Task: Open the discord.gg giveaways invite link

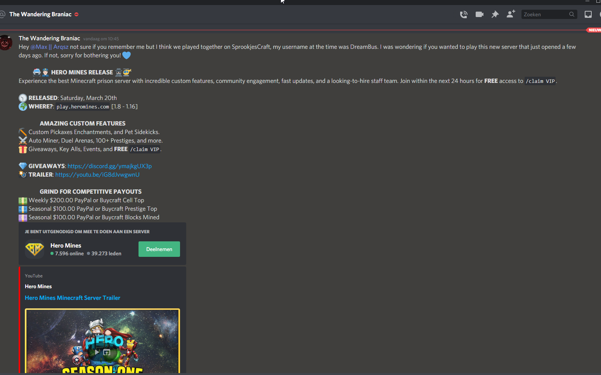Action: [x=109, y=166]
